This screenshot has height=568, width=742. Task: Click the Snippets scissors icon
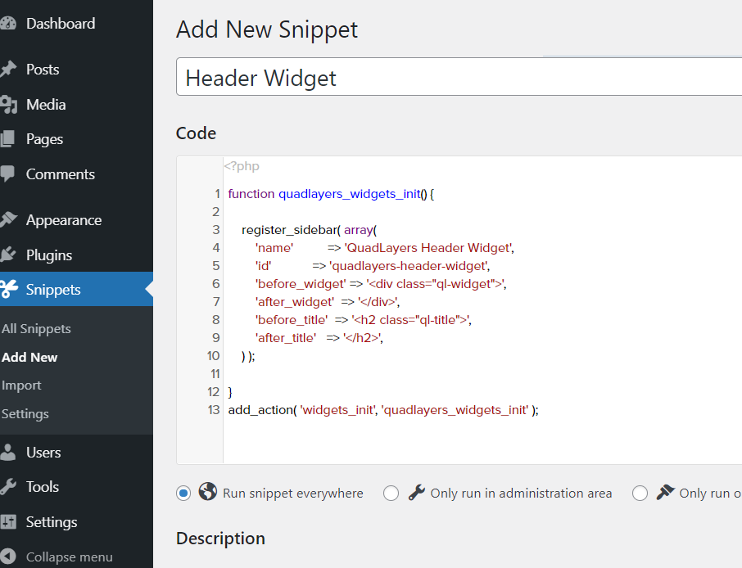tap(9, 289)
